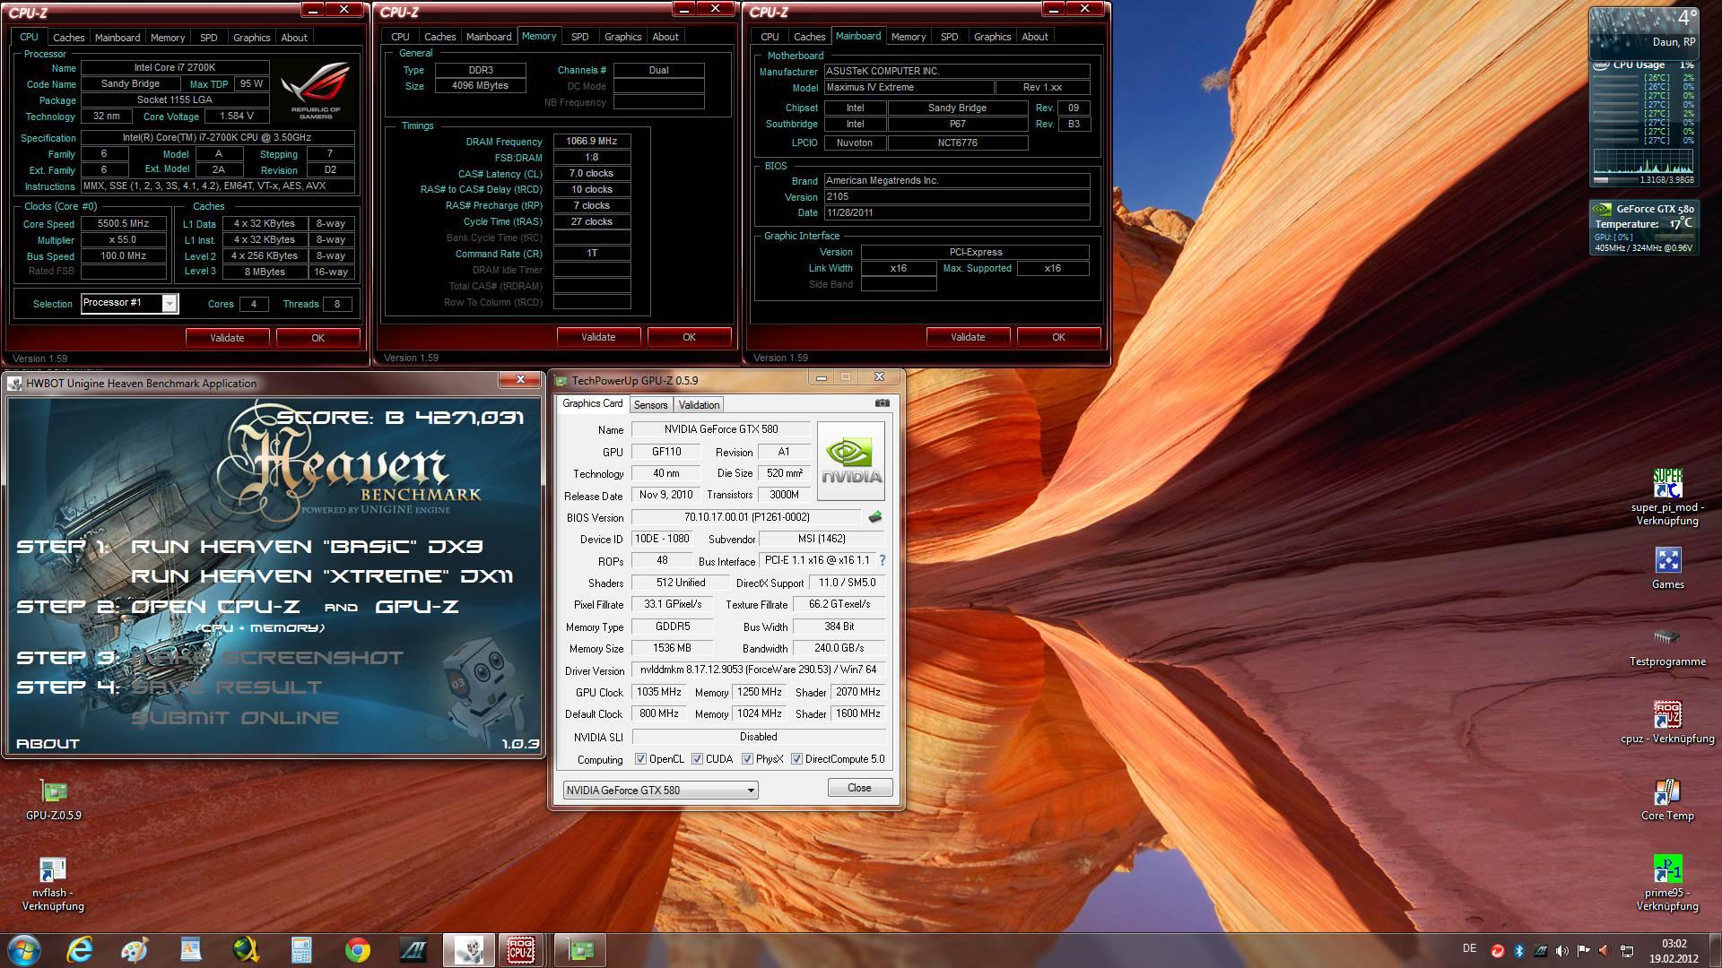Open WordPad from the taskbar
Screen dimensions: 1722x968
tap(191, 949)
